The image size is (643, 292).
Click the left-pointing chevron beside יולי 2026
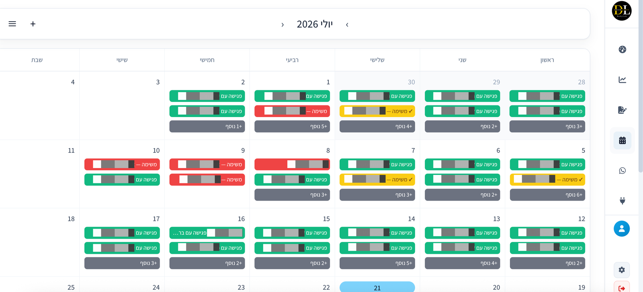click(x=347, y=24)
